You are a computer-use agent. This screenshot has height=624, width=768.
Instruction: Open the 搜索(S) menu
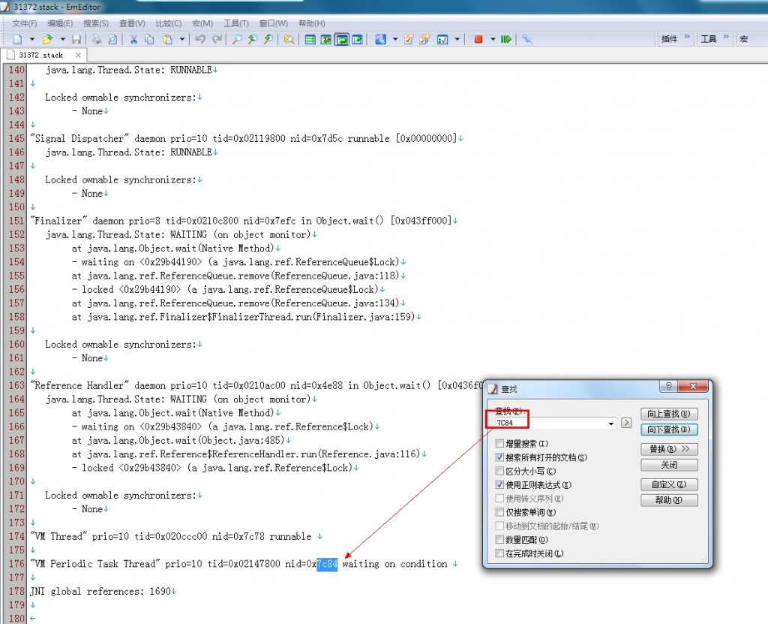point(96,23)
